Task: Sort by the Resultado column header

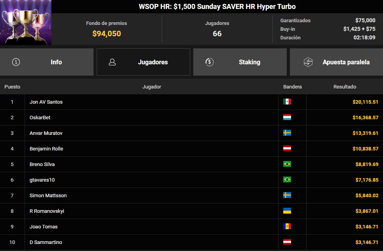Action: (x=345, y=87)
